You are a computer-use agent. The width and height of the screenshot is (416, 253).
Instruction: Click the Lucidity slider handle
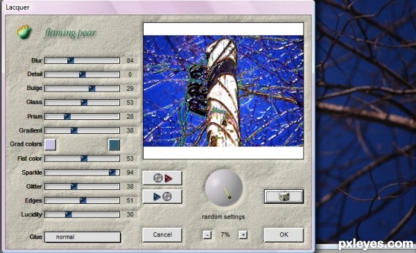coord(69,214)
